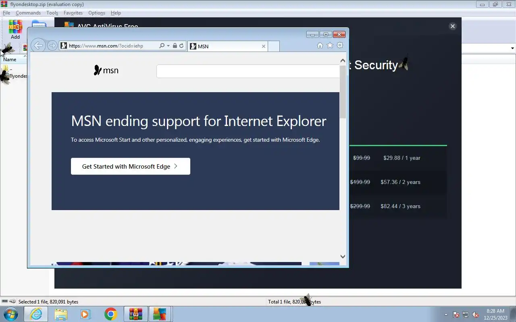Launch Google Chrome from taskbar
516x322 pixels.
(x=110, y=314)
